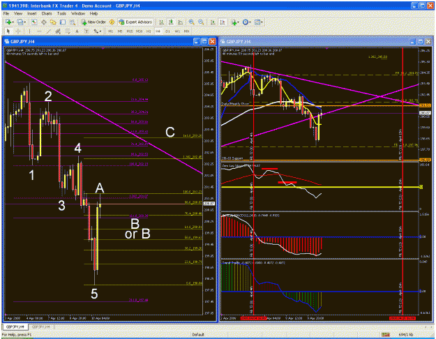Show the Market Watch panel icon
The width and height of the screenshot is (436, 339).
point(34,22)
